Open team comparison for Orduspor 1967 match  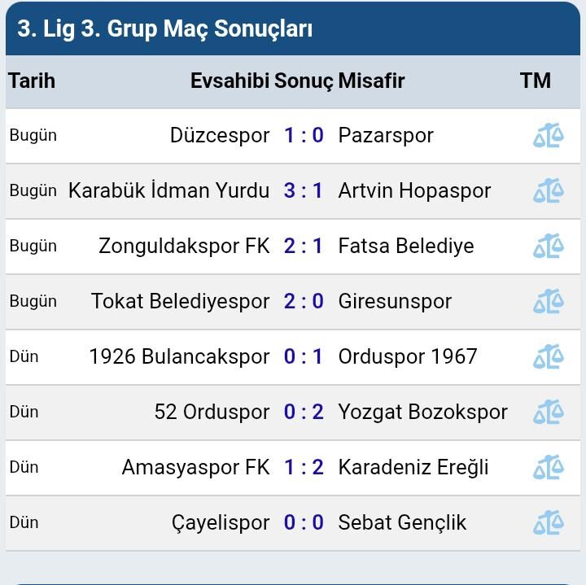coord(548,357)
